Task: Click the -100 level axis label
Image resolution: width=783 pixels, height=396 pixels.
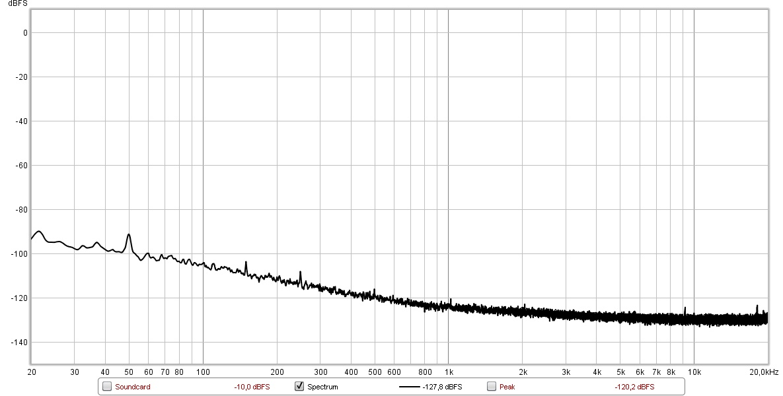Action: tap(19, 254)
